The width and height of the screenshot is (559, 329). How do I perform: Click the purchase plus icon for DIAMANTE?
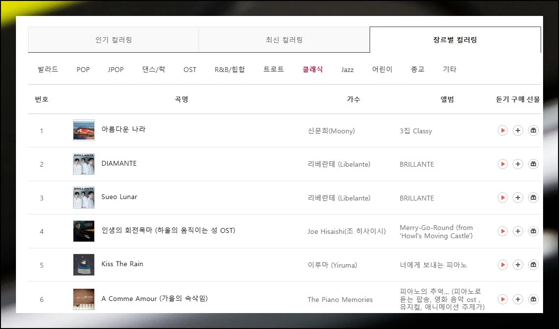pos(518,164)
